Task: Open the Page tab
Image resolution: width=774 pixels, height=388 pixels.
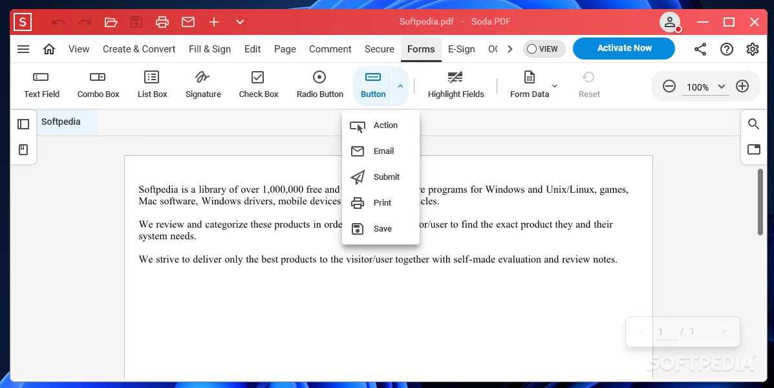Action: pos(285,49)
